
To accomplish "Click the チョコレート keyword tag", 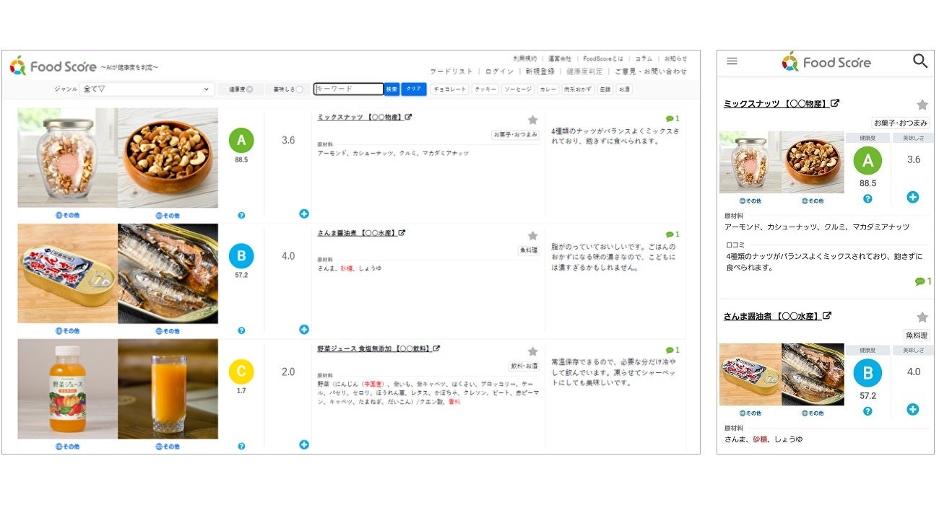I will [449, 89].
